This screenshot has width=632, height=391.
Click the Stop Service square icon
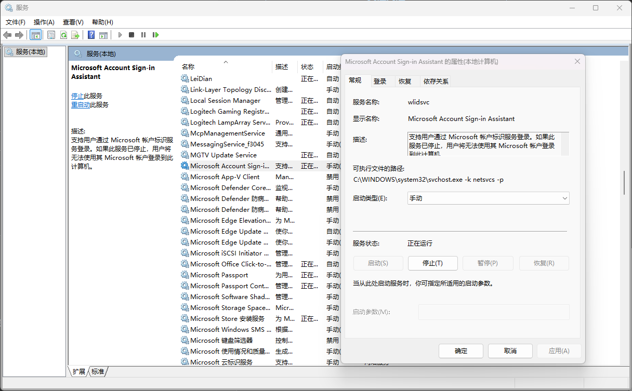(x=131, y=35)
